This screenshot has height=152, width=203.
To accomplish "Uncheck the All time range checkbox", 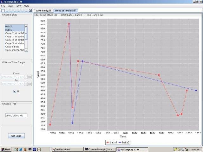I will click(15, 92).
